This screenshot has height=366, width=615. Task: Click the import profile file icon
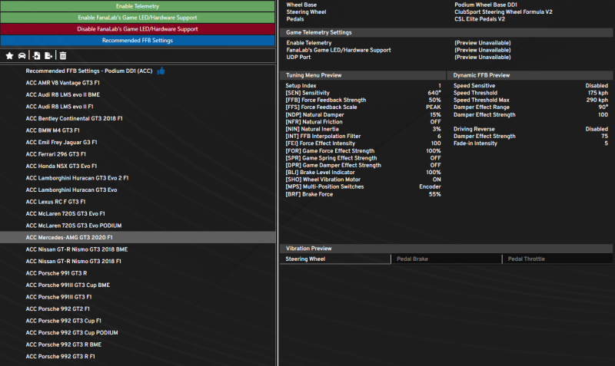pos(36,55)
